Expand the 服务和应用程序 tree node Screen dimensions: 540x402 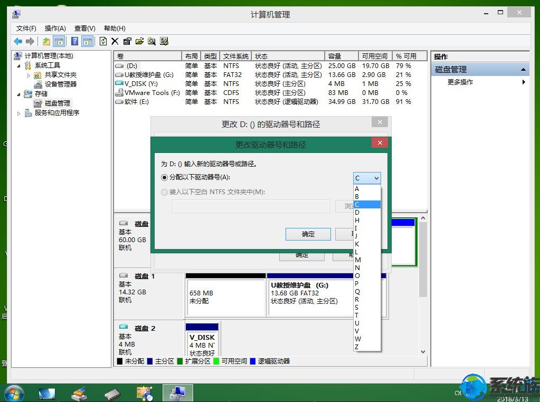[18, 113]
